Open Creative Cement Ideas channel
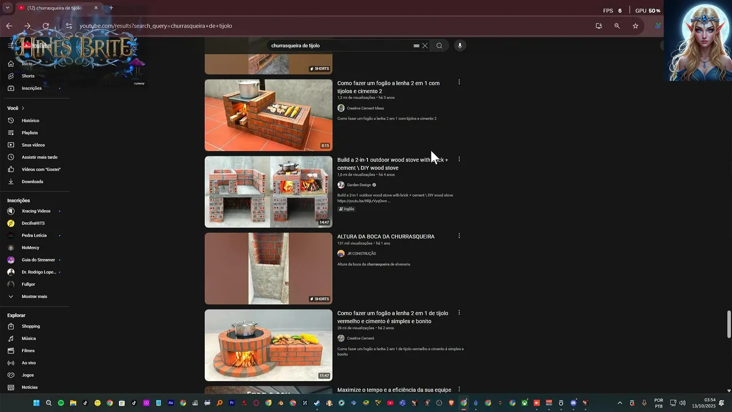 pyautogui.click(x=365, y=108)
